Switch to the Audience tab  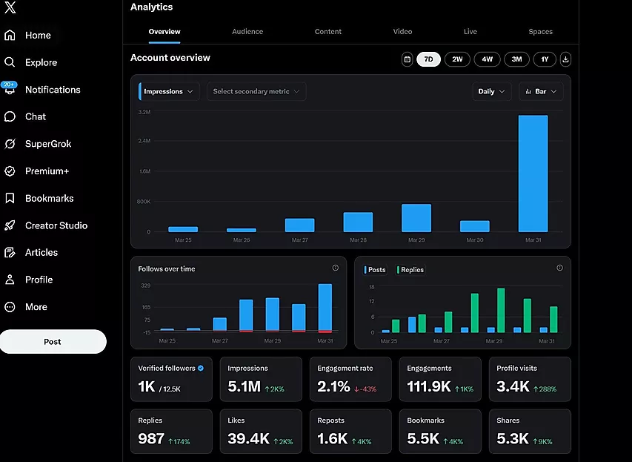(247, 32)
